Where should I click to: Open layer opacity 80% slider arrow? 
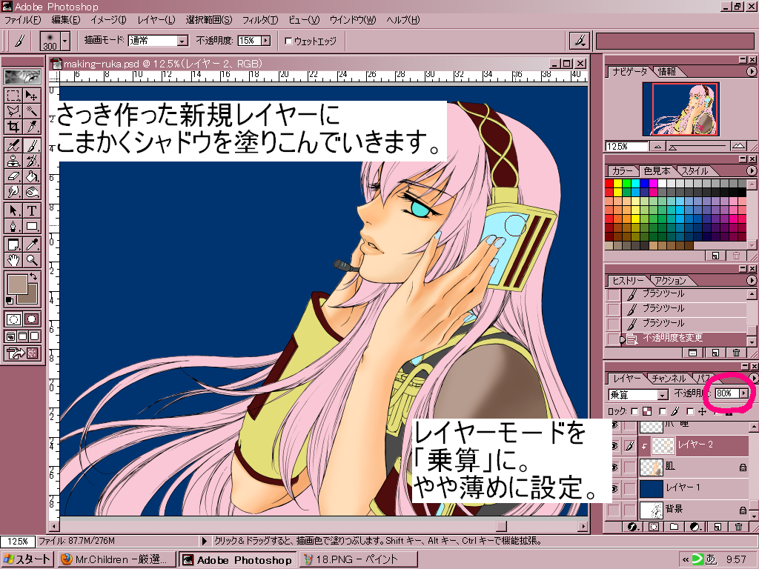[x=744, y=393]
